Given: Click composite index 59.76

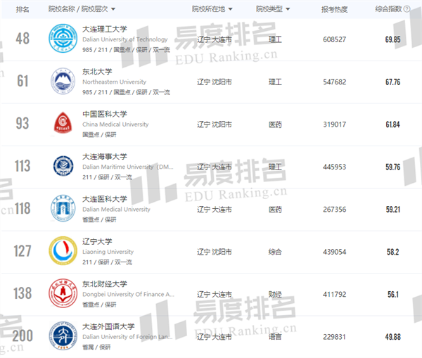Looking at the screenshot, I should [392, 167].
